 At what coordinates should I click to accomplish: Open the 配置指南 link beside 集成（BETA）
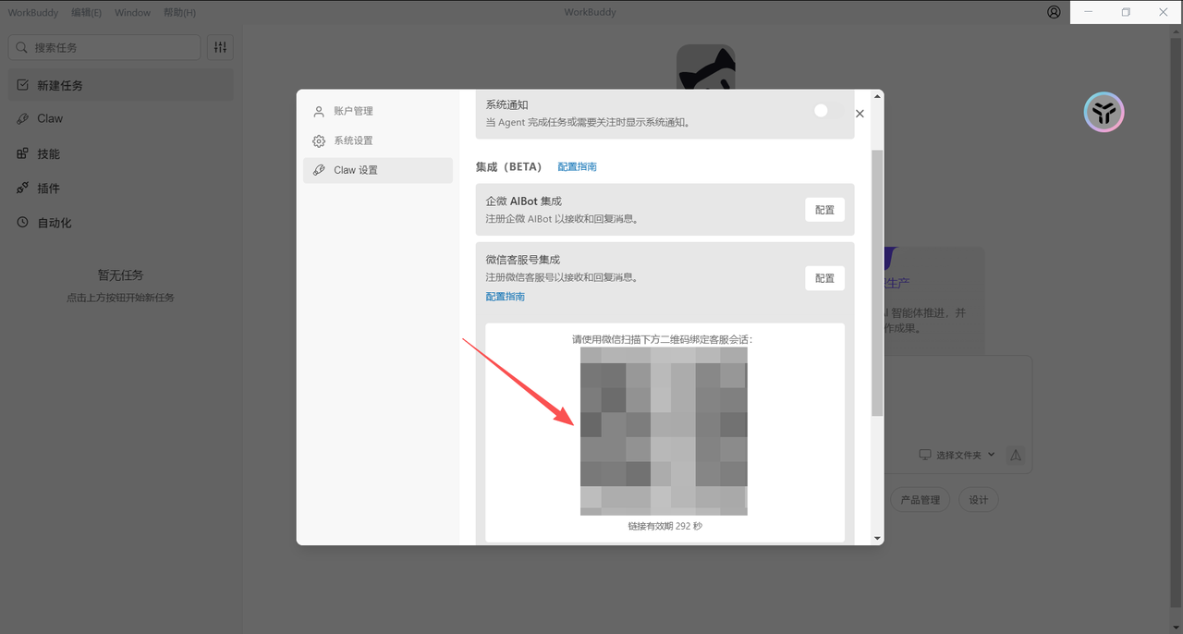[578, 167]
